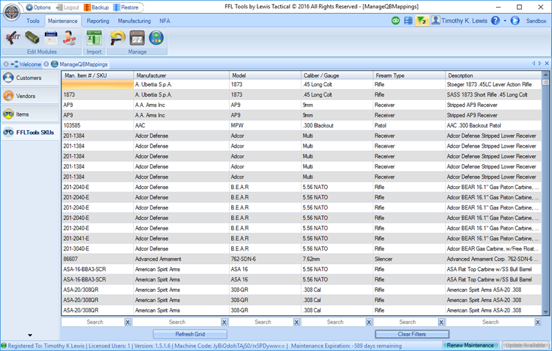
Task: Click the green QuickBooks qb icon
Action: tap(395, 21)
